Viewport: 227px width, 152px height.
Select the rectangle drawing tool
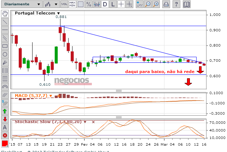click(x=5, y=46)
